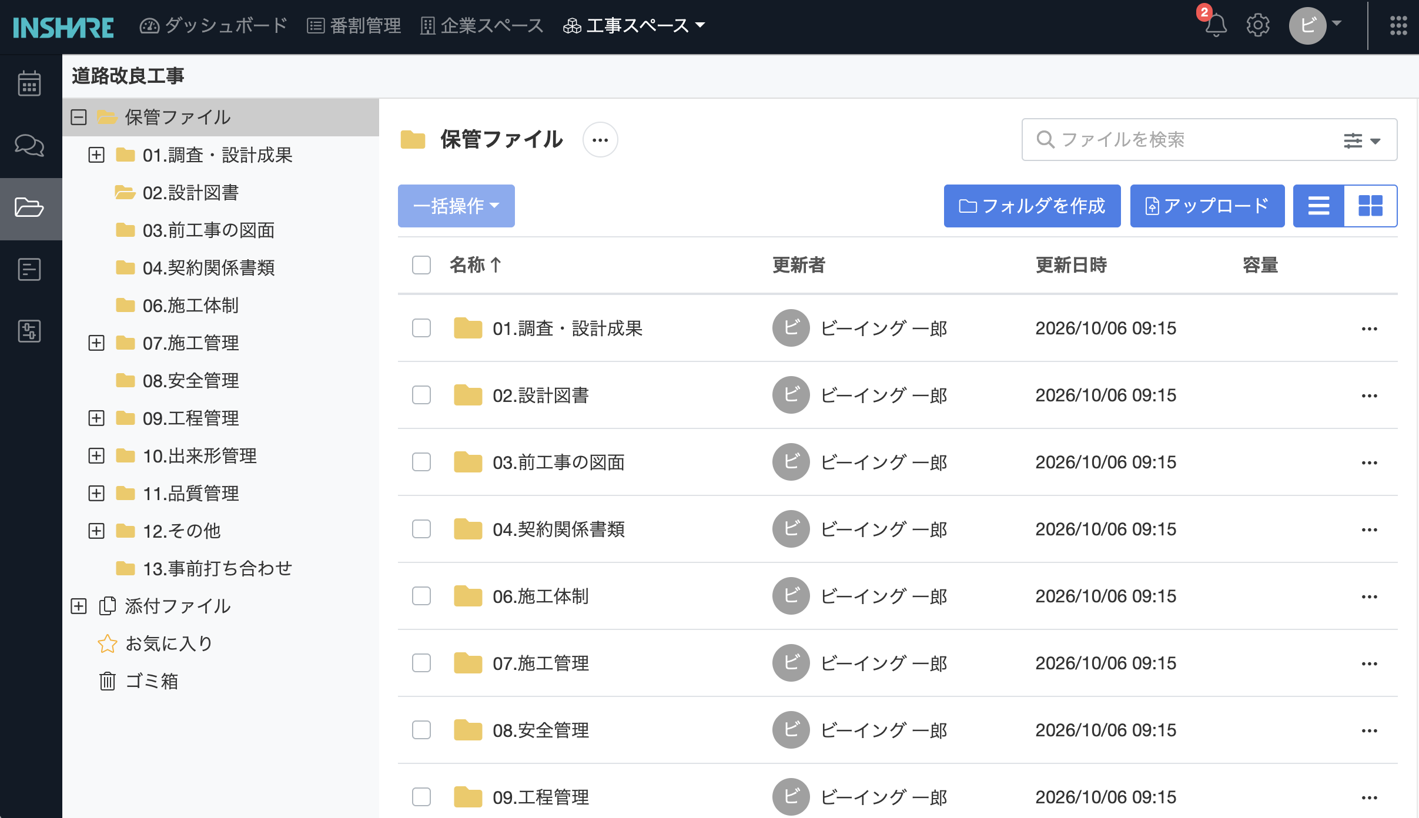This screenshot has height=818, width=1419.
Task: Expand 01.調査・設計成果 in the tree
Action: click(96, 155)
